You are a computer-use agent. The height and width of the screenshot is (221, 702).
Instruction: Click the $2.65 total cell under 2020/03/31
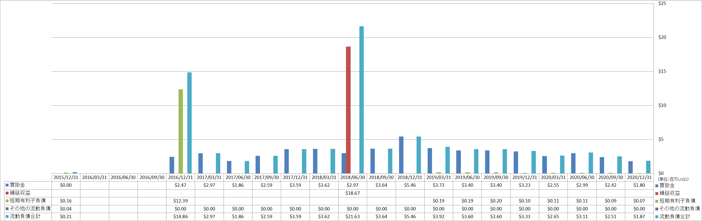click(553, 217)
